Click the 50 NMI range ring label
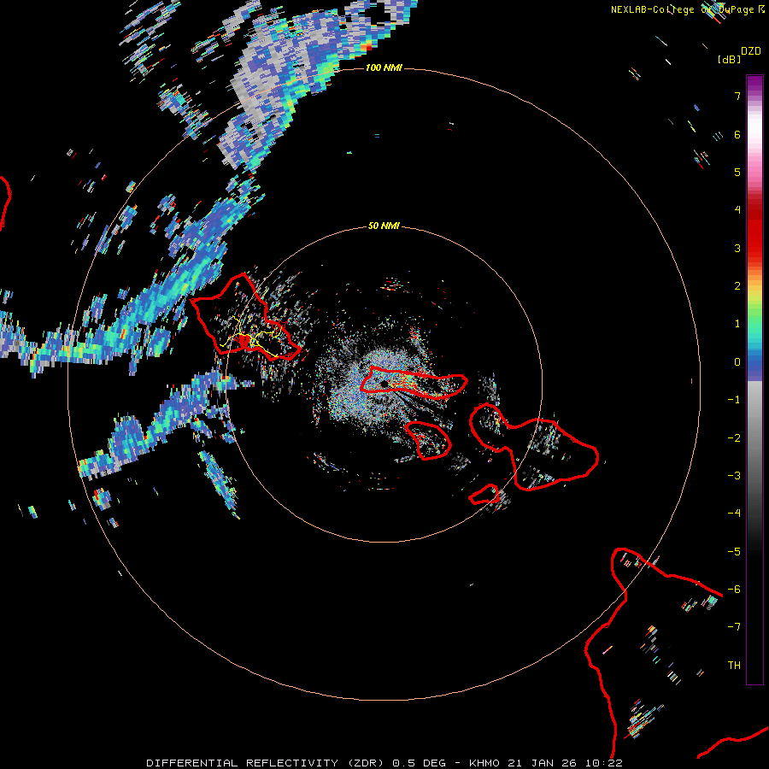 tap(384, 226)
